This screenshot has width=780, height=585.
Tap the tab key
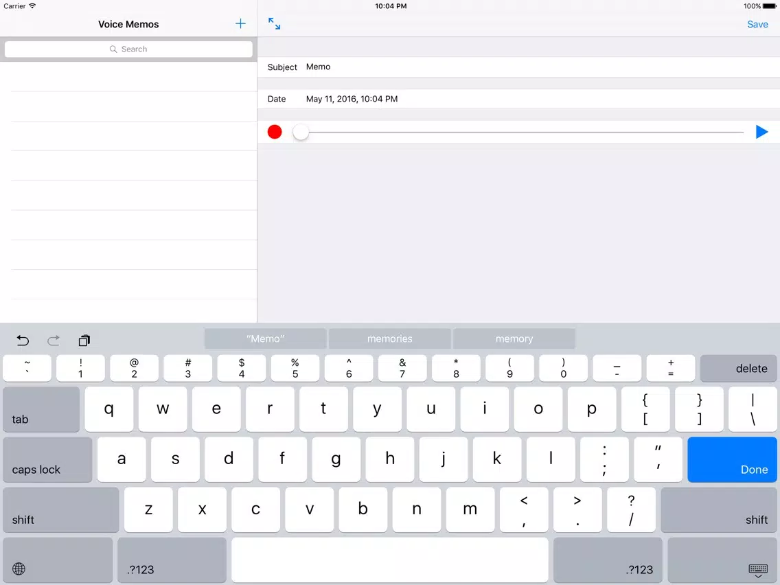(x=41, y=409)
